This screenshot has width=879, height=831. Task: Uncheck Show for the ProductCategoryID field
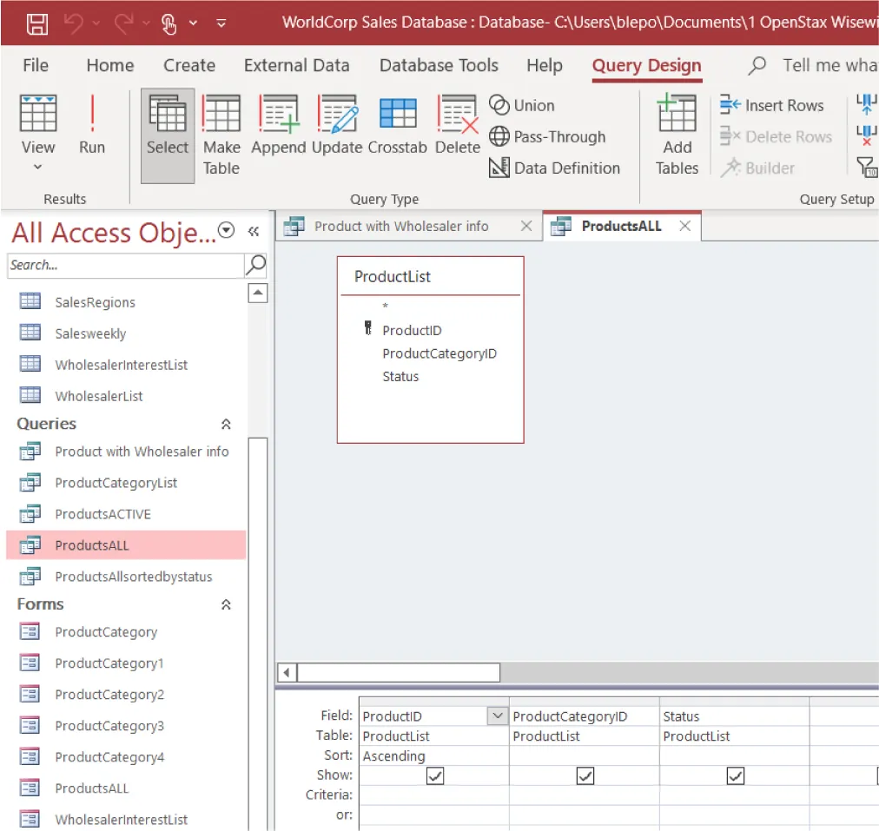pyautogui.click(x=585, y=775)
